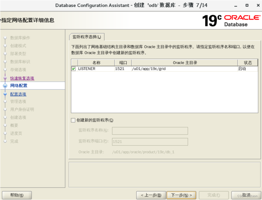Viewport: 262px width, 200px height.
Task: Click the 数据库标识 step
Action: pyautogui.click(x=20, y=62)
